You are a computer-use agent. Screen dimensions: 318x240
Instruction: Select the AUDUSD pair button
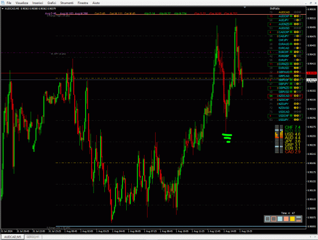[x=284, y=28]
